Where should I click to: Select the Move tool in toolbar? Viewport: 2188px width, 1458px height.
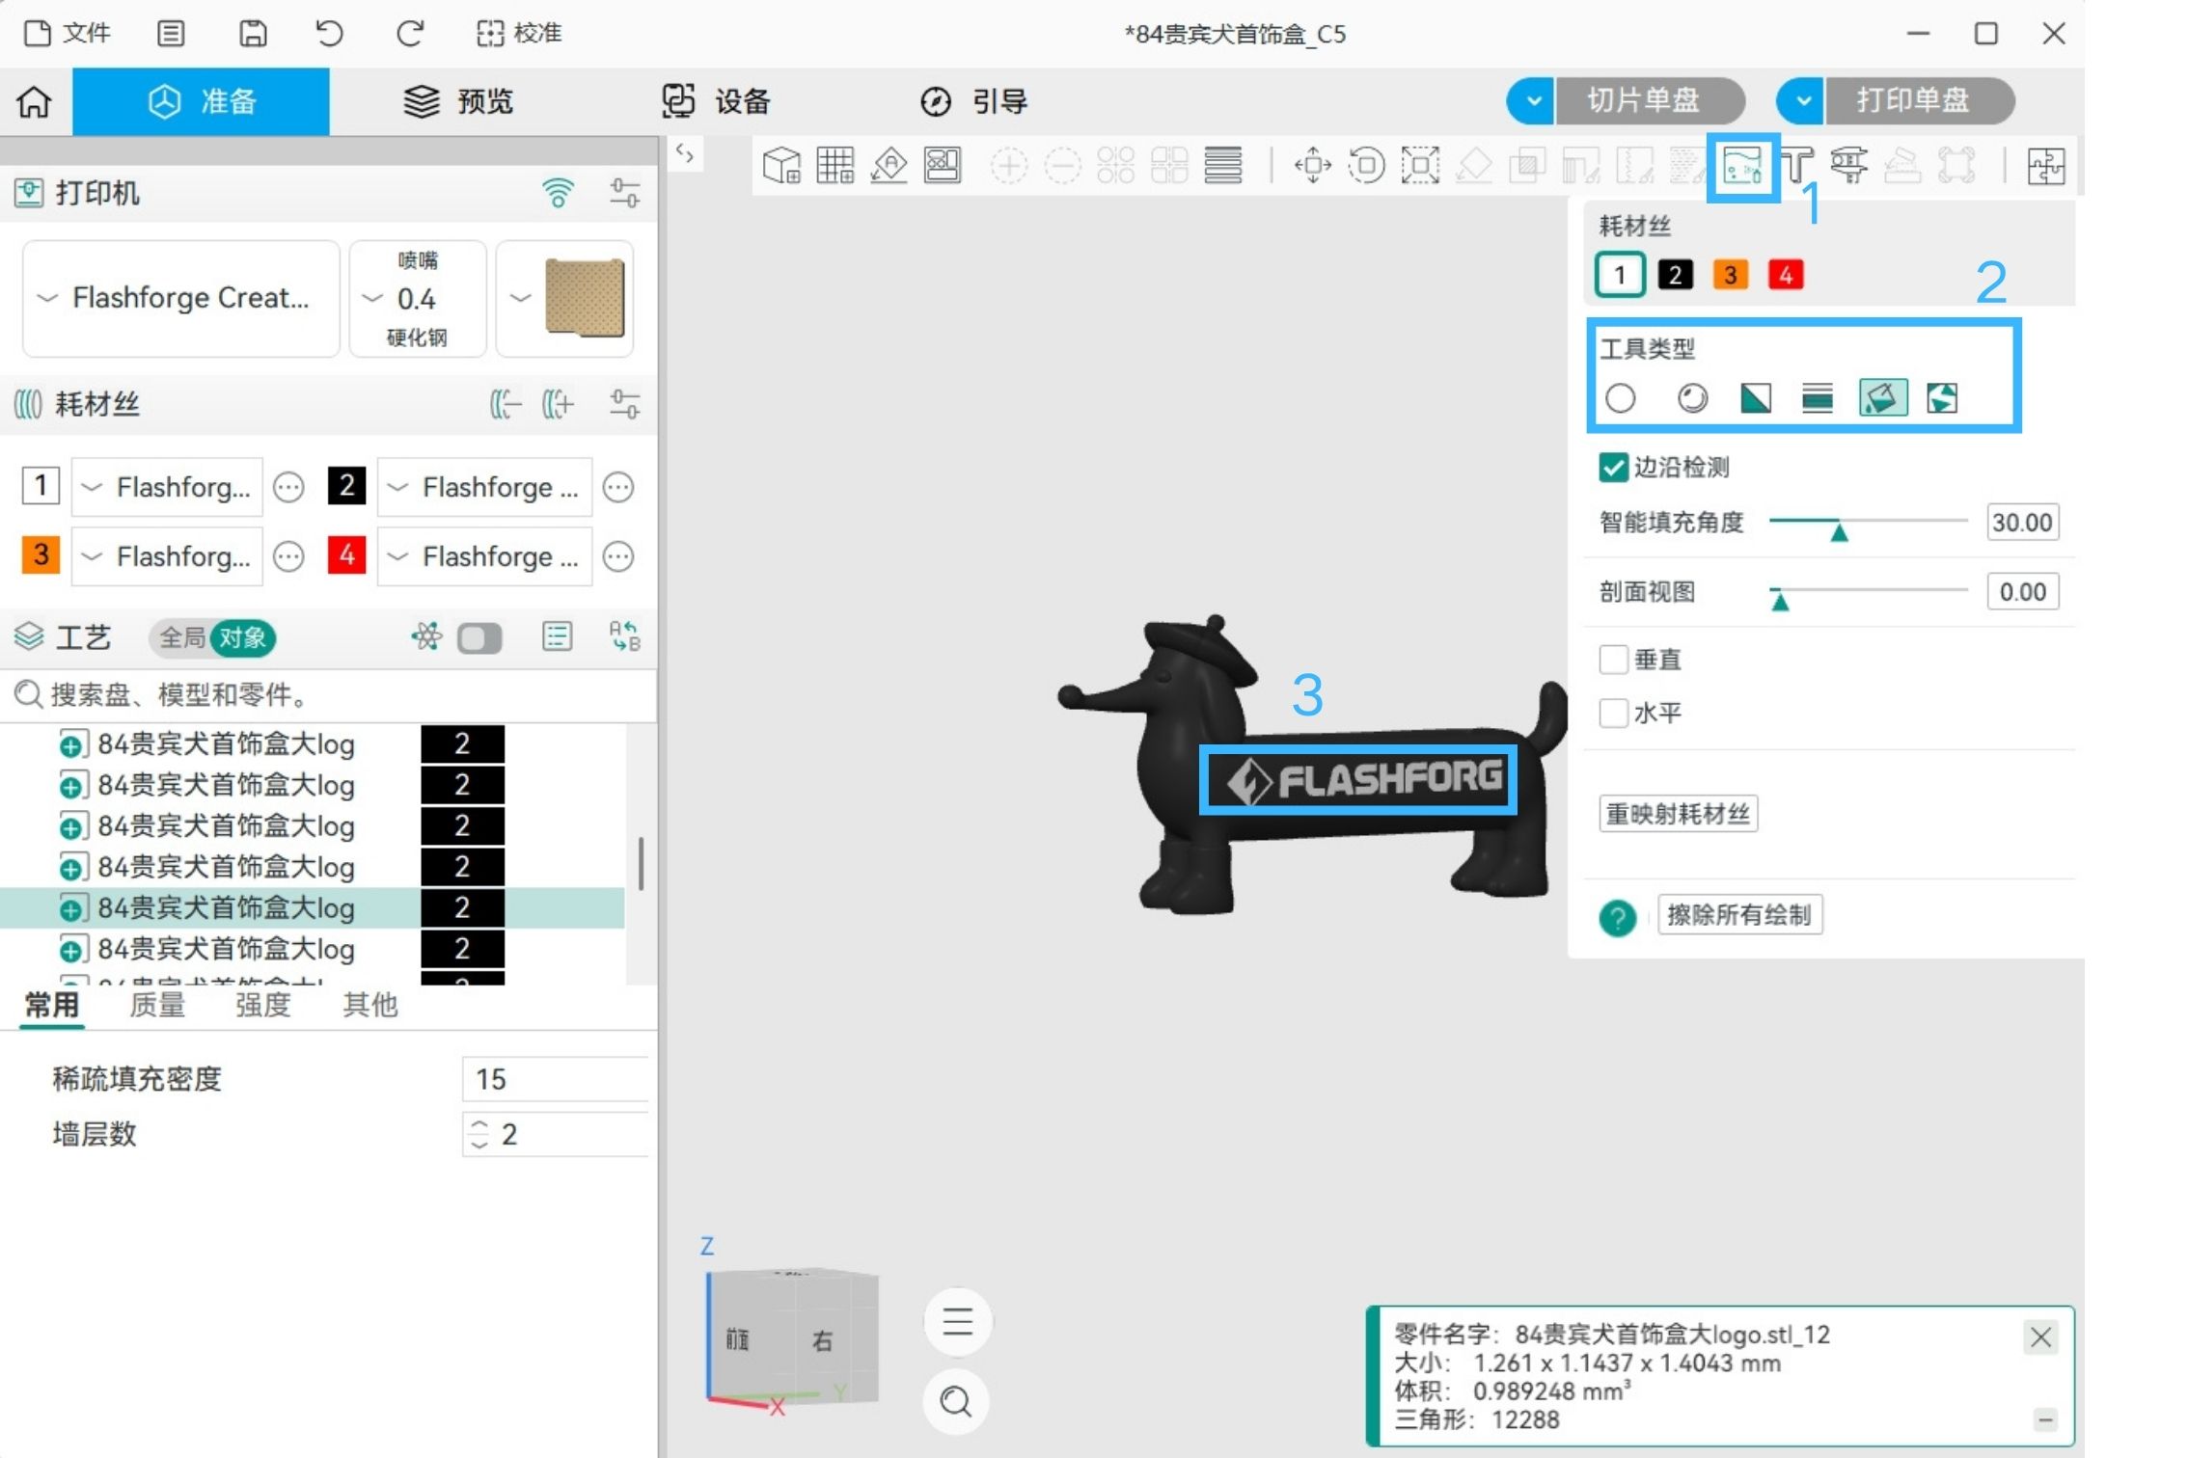pos(1313,165)
